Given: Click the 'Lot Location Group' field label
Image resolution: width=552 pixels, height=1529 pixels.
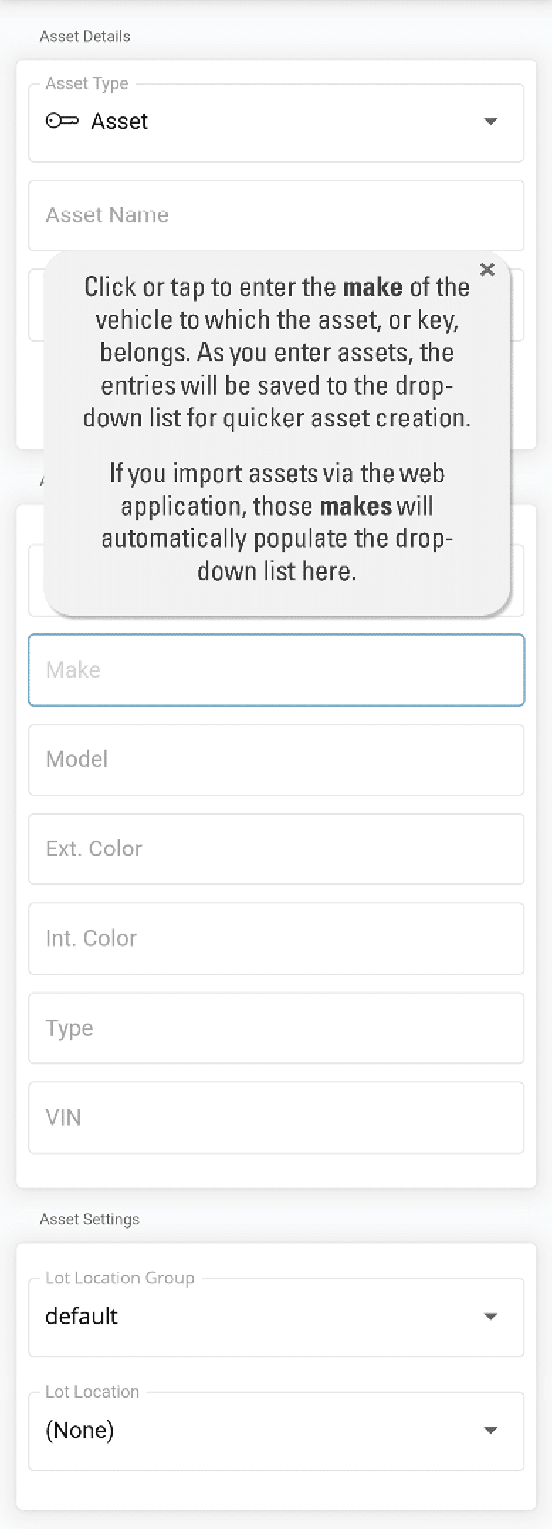Looking at the screenshot, I should pyautogui.click(x=120, y=1278).
